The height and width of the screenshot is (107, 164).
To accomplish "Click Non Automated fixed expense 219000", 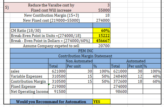I will tap(57, 86).
